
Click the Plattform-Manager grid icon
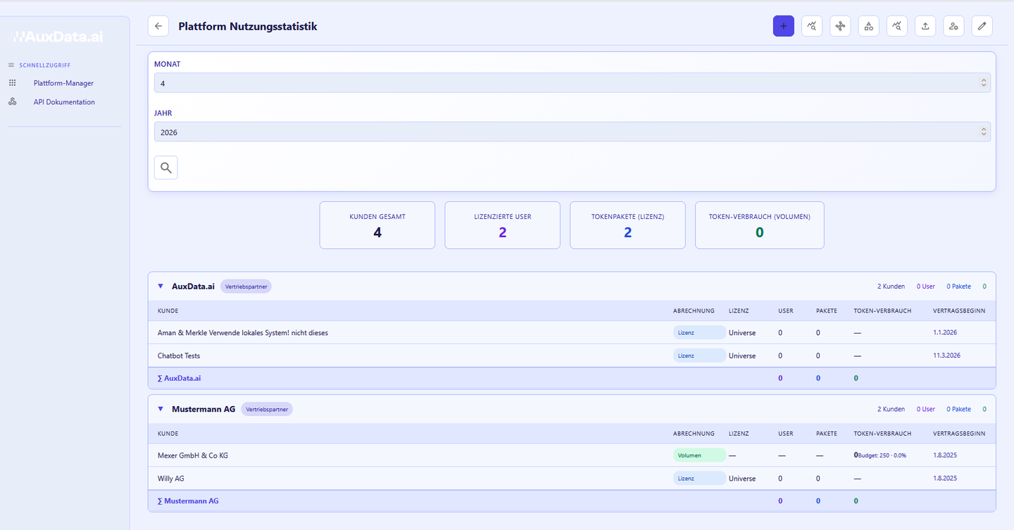tap(12, 83)
